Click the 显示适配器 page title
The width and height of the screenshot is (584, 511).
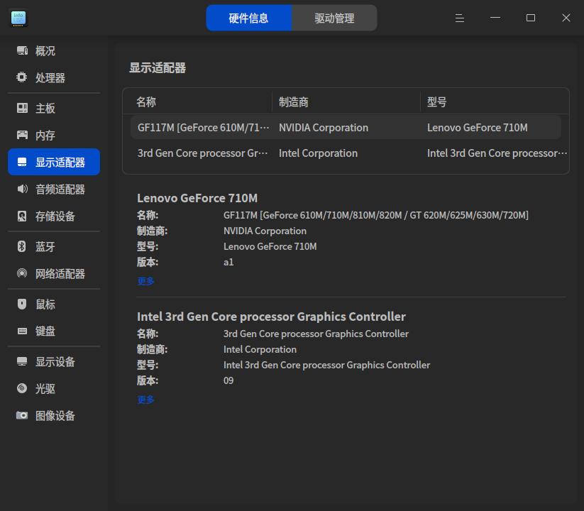pos(158,68)
